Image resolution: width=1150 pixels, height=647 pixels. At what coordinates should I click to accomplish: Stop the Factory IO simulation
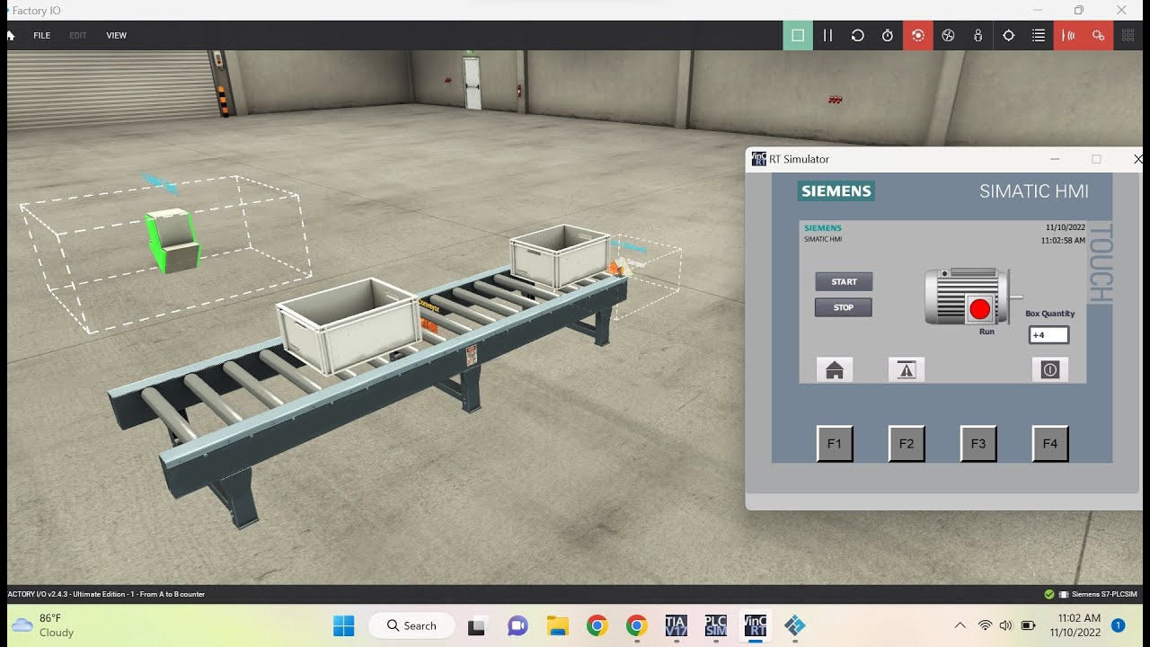coord(798,35)
